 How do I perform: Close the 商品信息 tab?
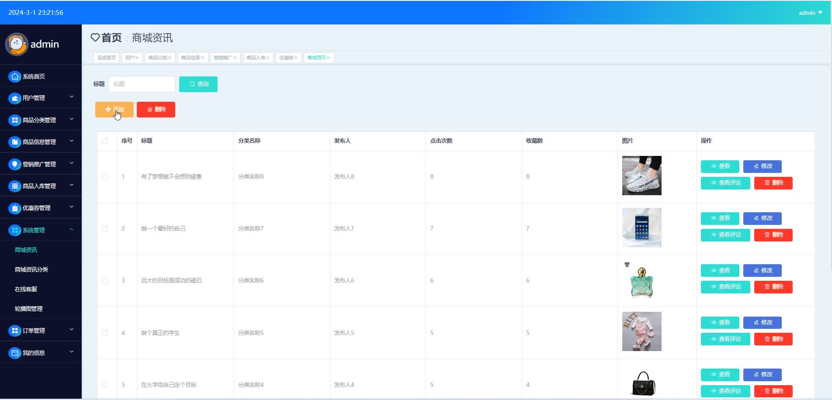pos(202,58)
